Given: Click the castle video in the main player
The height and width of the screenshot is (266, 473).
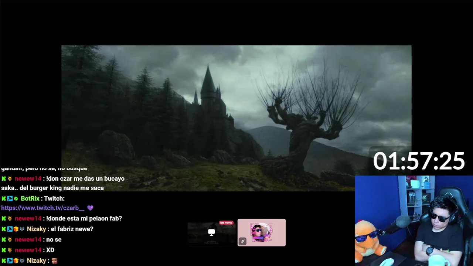Looking at the screenshot, I should point(236,118).
